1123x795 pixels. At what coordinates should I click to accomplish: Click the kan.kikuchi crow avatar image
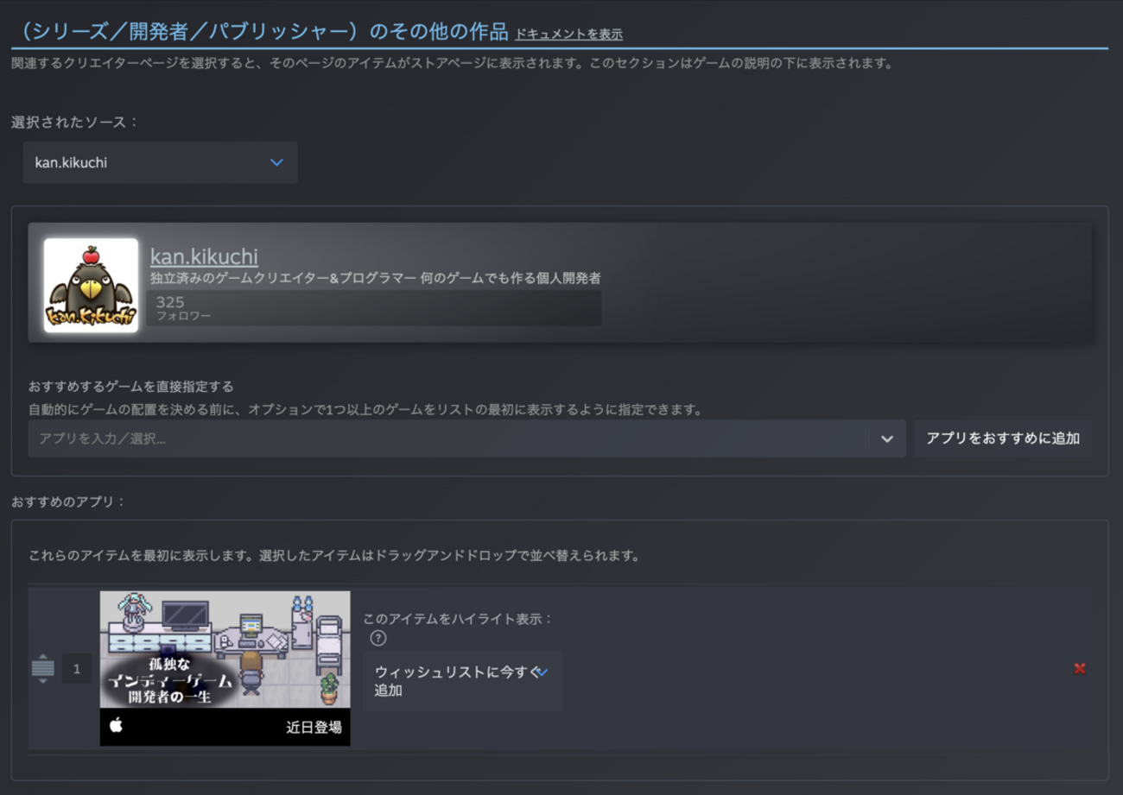pos(91,285)
